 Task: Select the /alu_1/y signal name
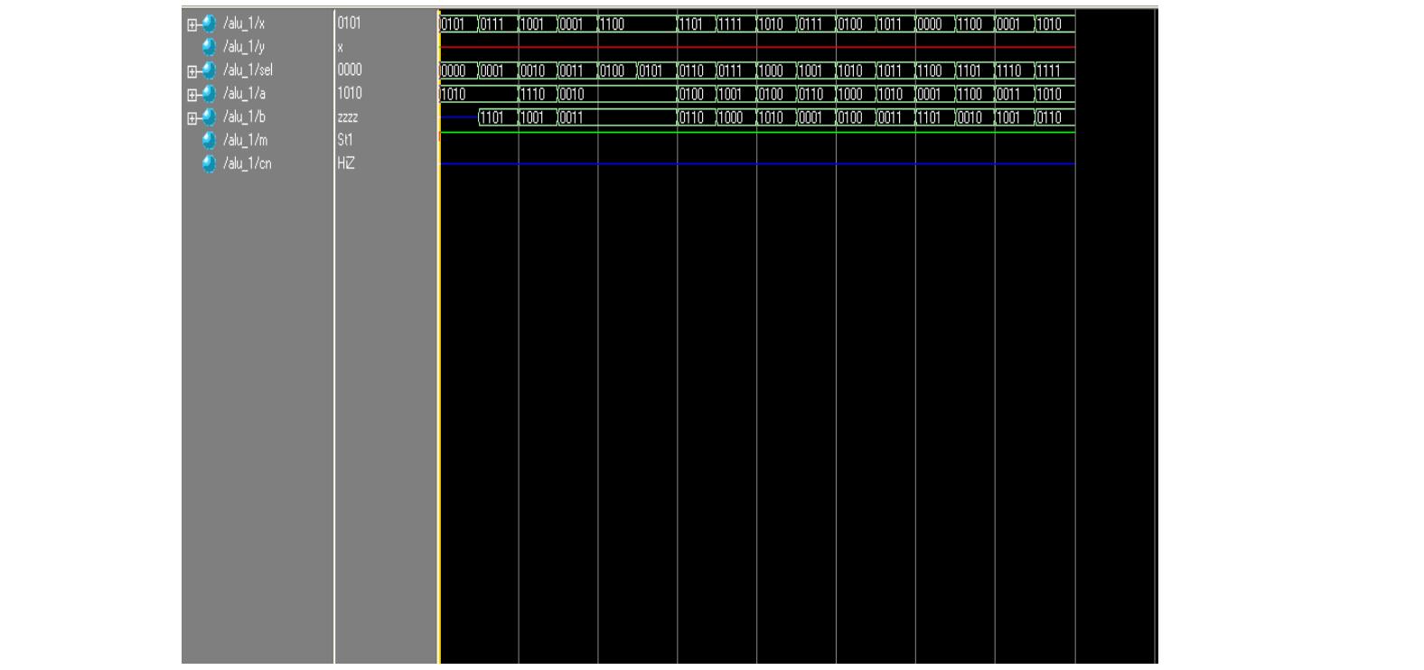[x=244, y=47]
